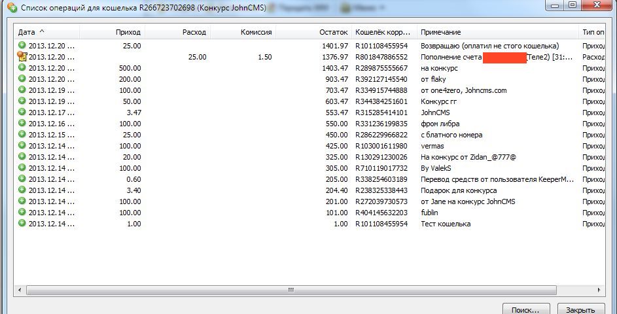Sort by the Кошелёк корр... column header
Screen dimensions: 617x314
pos(384,32)
